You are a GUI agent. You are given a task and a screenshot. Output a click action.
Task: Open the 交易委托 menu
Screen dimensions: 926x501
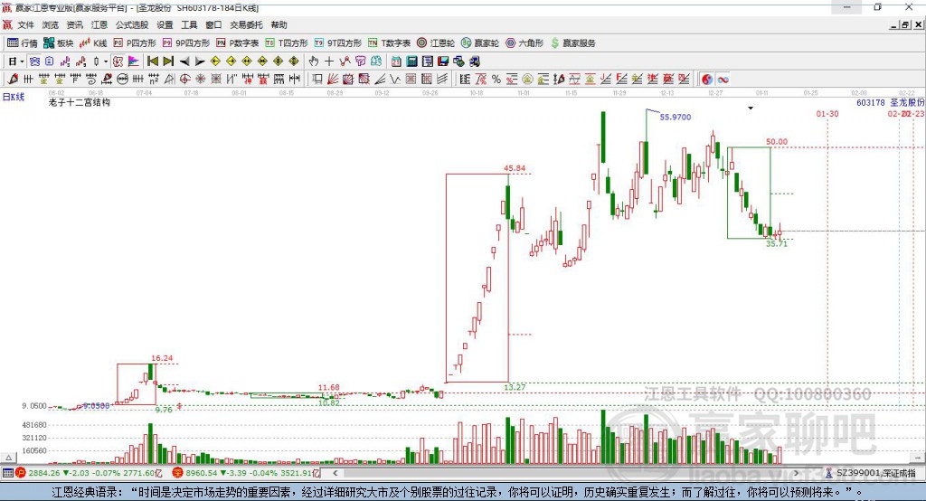(246, 24)
